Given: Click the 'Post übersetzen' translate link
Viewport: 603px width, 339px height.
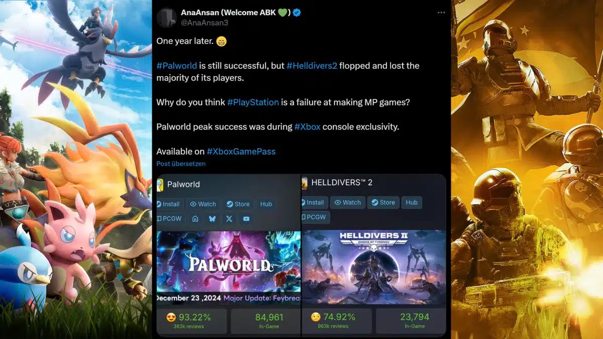Looking at the screenshot, I should pos(181,164).
